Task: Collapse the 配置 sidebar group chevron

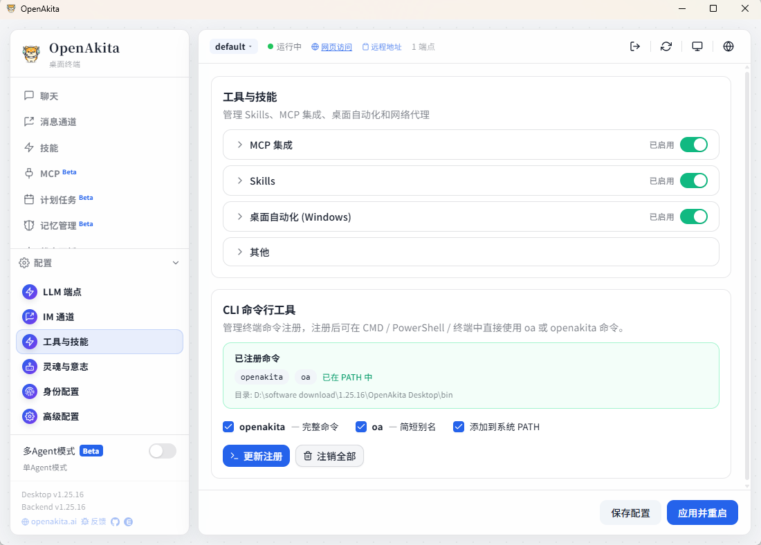Action: tap(176, 263)
